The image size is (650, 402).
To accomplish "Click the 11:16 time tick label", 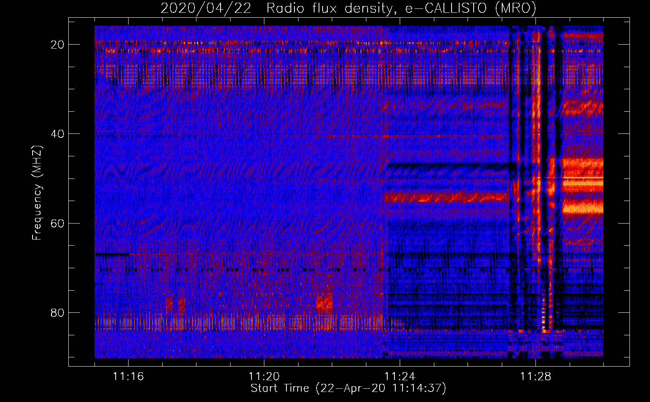I will (128, 376).
